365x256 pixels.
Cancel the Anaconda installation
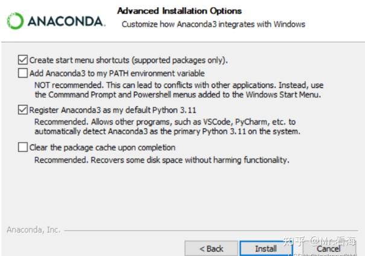(x=328, y=248)
